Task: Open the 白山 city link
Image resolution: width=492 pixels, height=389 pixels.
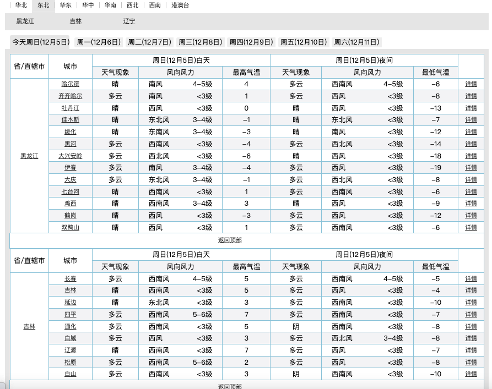Action: click(x=71, y=374)
